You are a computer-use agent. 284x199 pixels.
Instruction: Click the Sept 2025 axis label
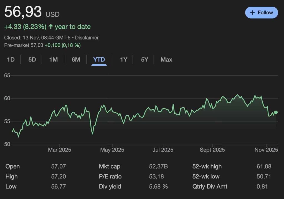coord(212,150)
